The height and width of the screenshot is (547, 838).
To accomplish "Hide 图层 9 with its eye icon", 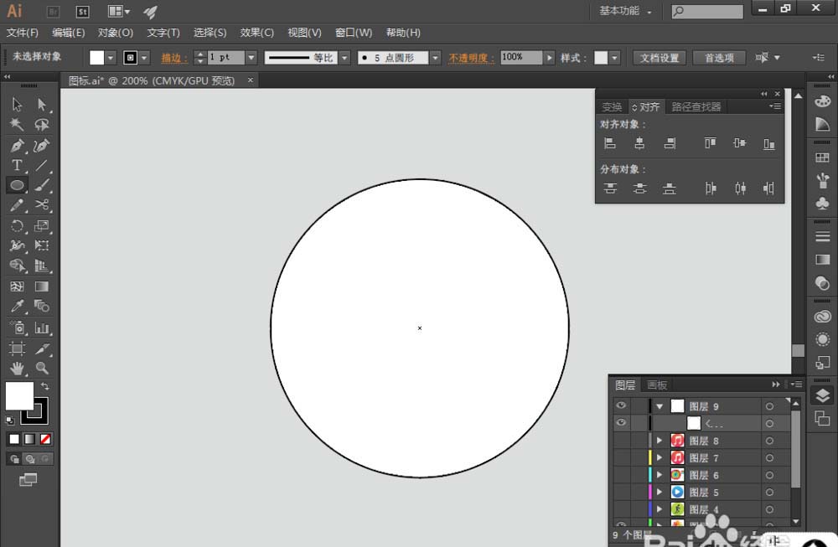I will point(621,406).
